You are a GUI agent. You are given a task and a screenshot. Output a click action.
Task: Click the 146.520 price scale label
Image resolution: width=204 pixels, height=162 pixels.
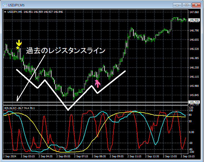[194, 49]
